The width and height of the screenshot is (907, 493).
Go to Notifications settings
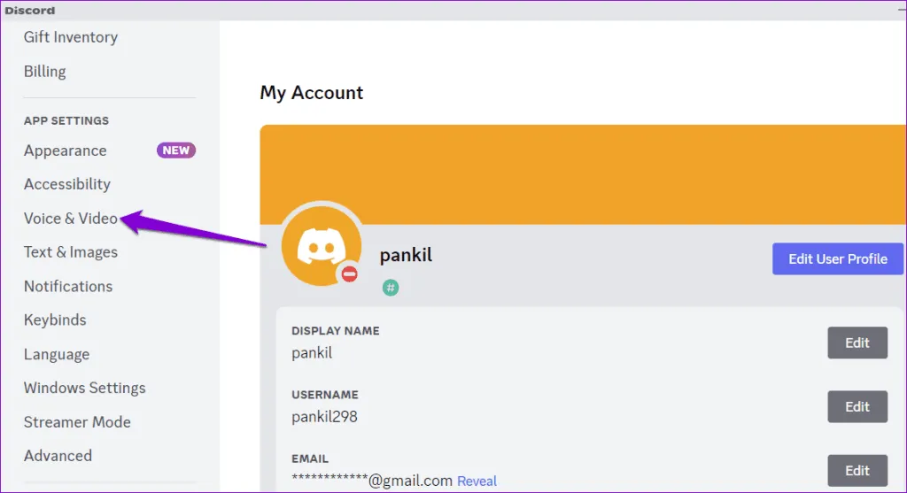point(68,286)
